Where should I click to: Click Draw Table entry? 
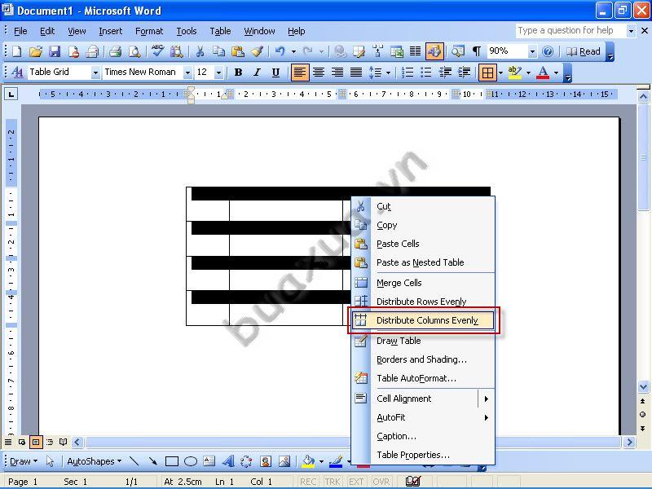click(424, 341)
